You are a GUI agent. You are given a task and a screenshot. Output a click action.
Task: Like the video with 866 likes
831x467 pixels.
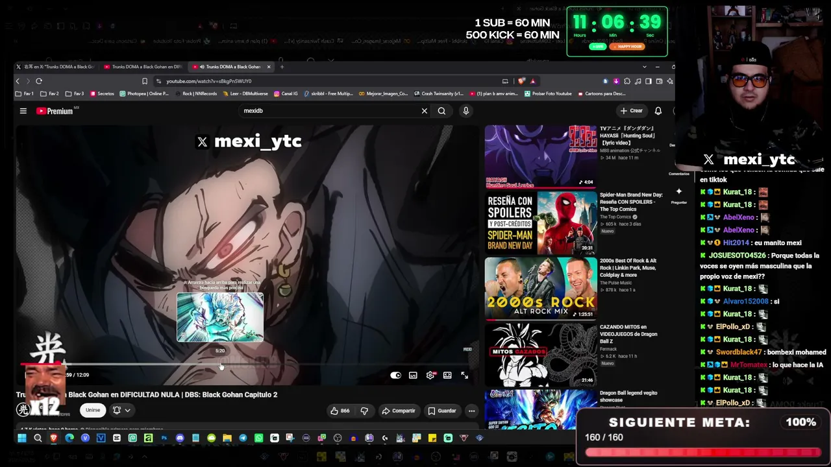coord(340,411)
